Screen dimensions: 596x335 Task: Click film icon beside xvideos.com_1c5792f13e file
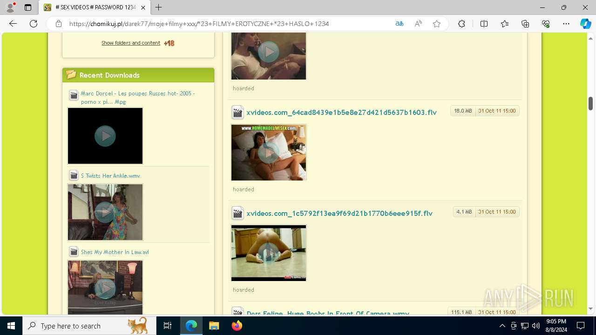(237, 213)
